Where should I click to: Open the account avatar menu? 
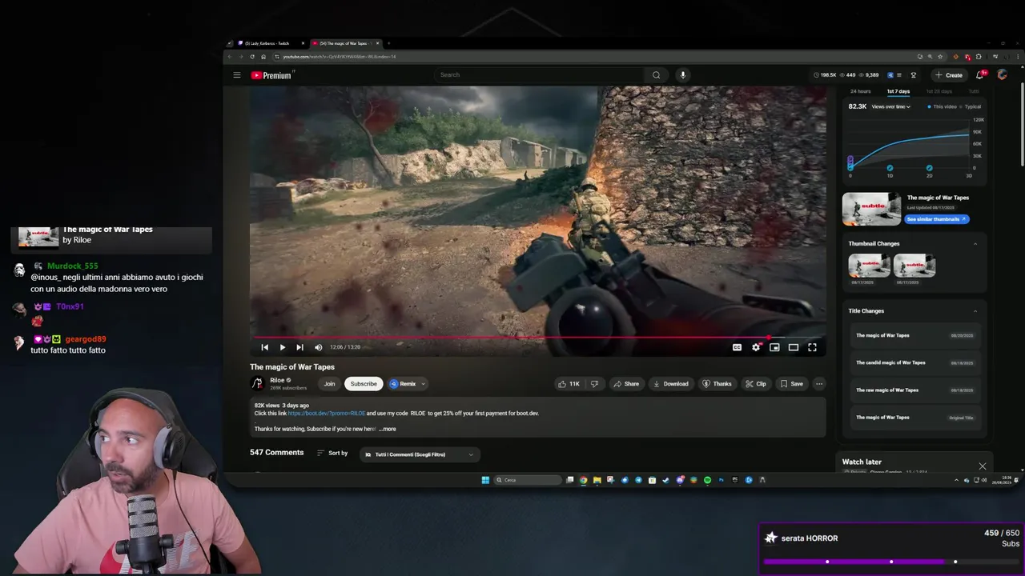click(x=1002, y=75)
